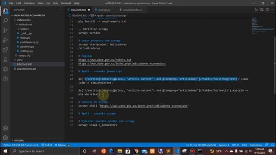Viewport: 276px width, 155px height.
Task: Launch Microsoft Edge from the taskbar
Action: [111, 151]
